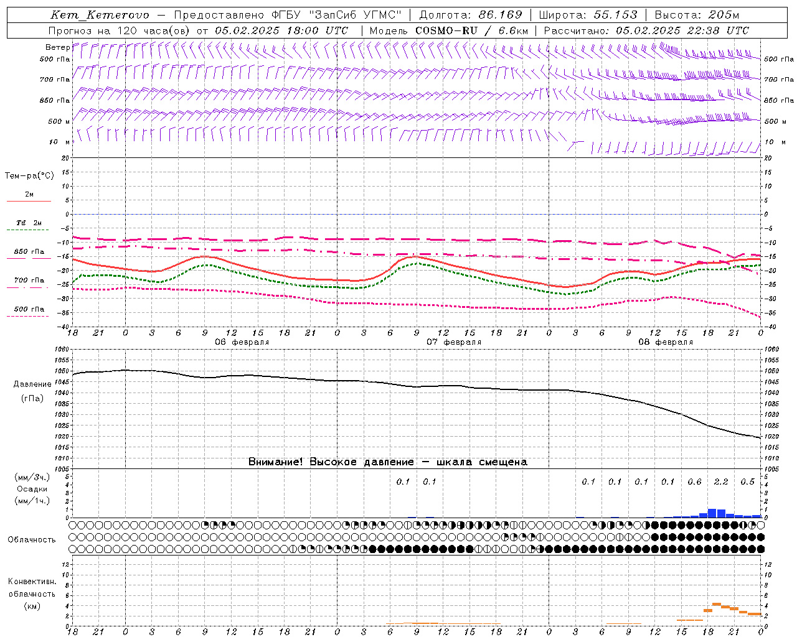This screenshot has height=637, width=797.
Task: Click the 'Осадки' precipitation label
Action: point(32,489)
